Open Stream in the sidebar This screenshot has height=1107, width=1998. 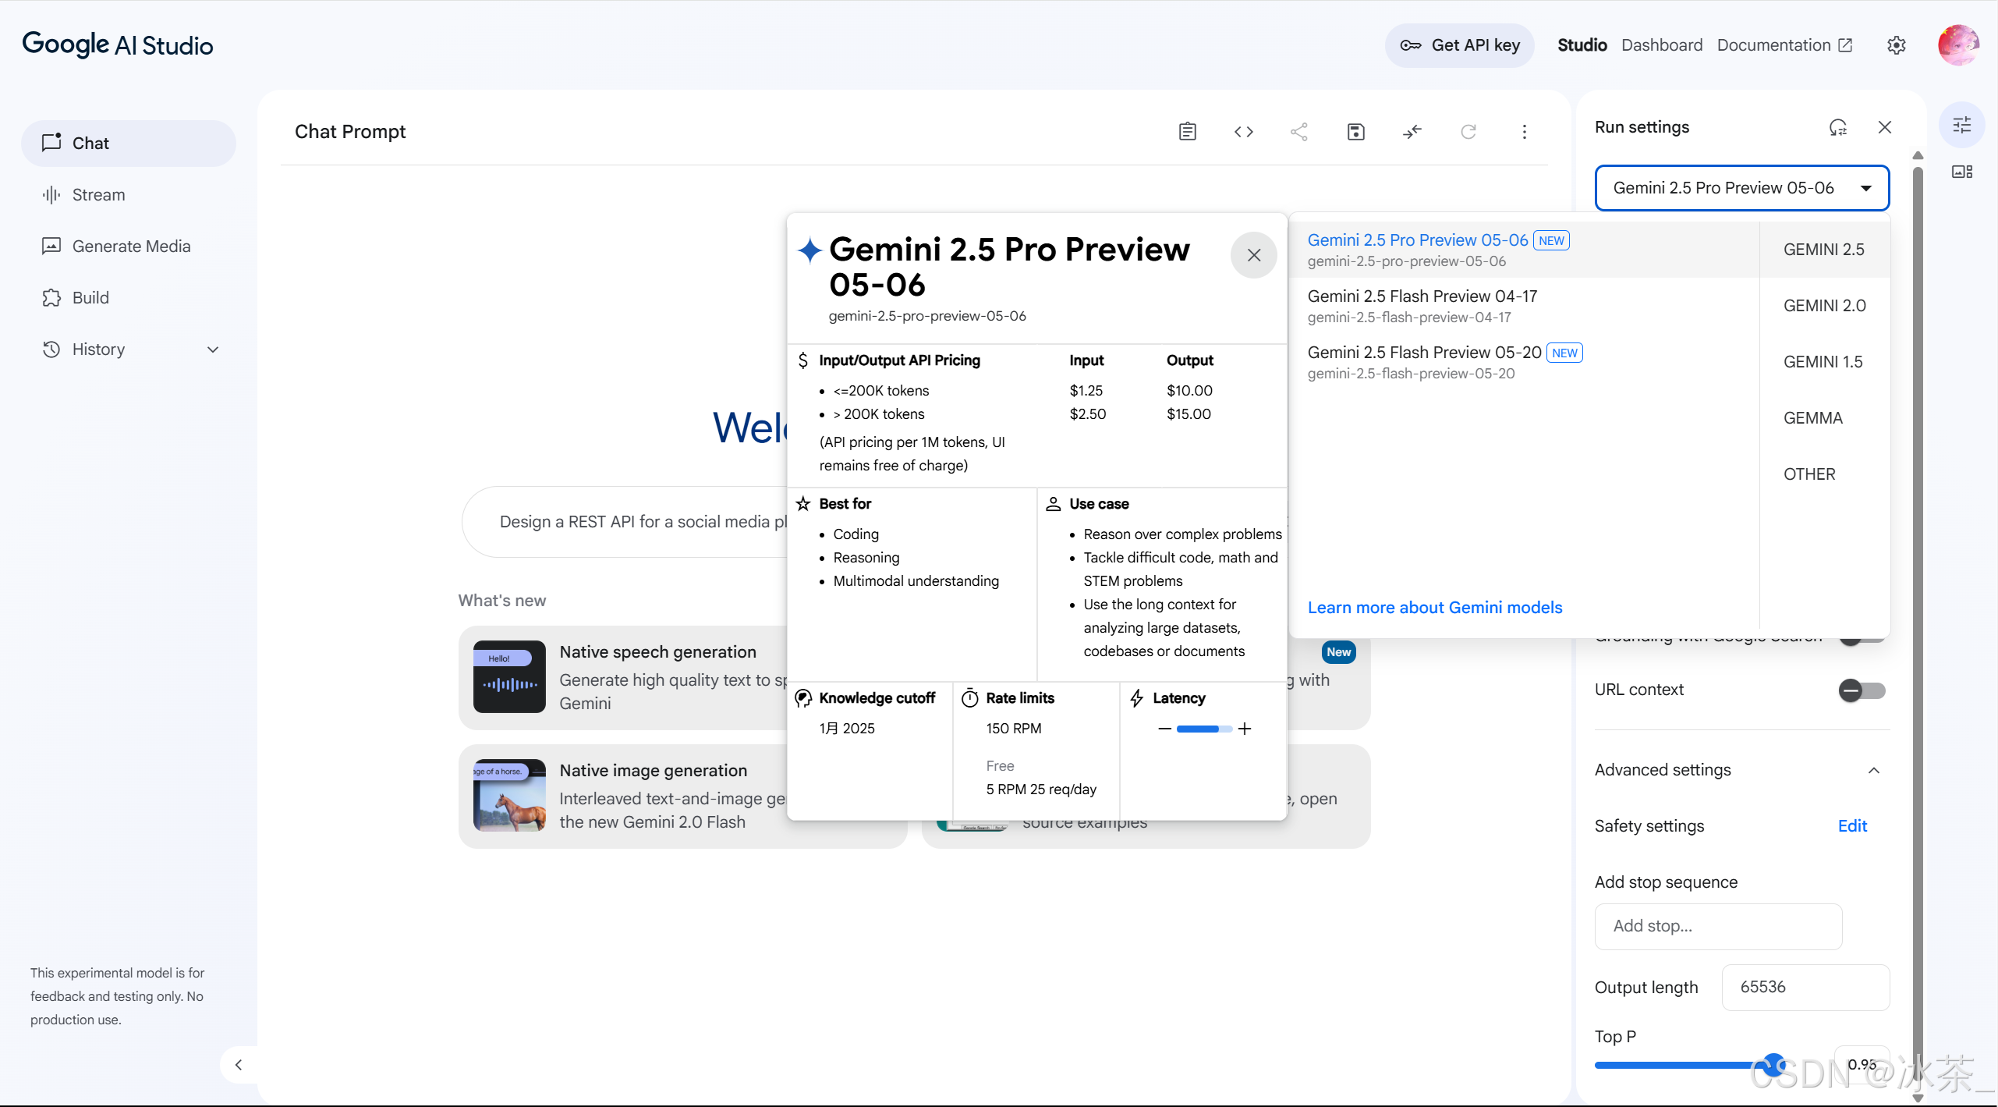pos(129,195)
